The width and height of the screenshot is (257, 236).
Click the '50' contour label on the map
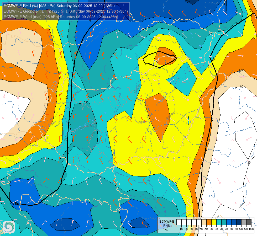pyautogui.click(x=242, y=87)
